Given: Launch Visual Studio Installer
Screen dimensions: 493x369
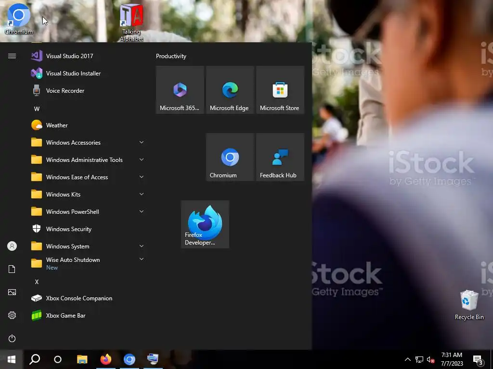Looking at the screenshot, I should (88, 74).
